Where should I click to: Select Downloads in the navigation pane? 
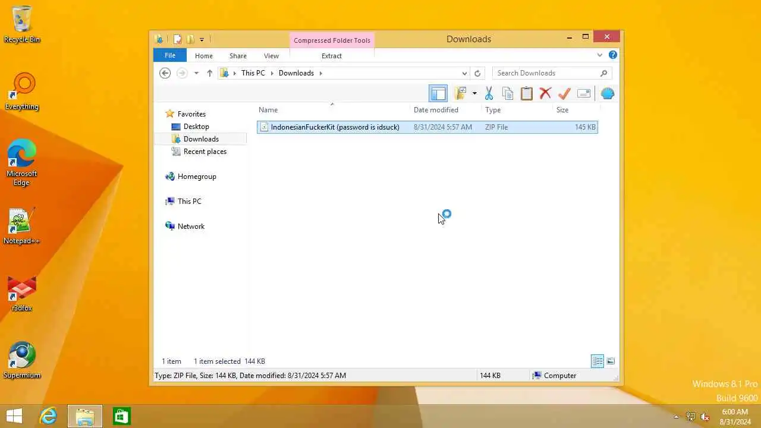click(x=201, y=139)
